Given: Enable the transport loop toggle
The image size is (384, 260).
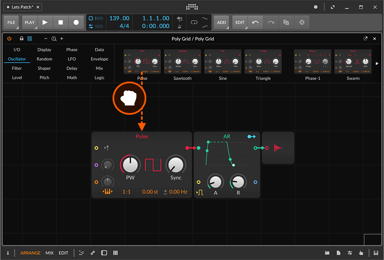Looking at the screenshot, I should coord(194,23).
